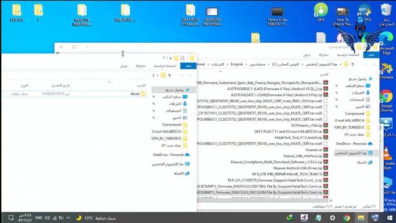Go up one level in Compressed window
396x223 pixels.
(353, 64)
